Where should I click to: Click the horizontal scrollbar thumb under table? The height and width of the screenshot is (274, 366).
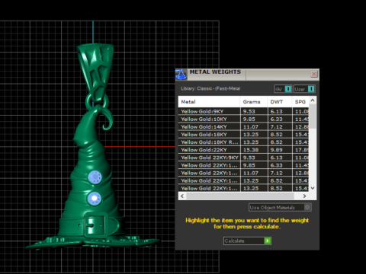(240, 196)
